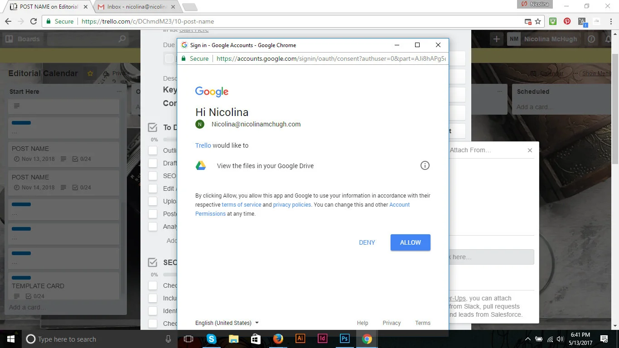Check the Analy… checklist item
Screen dimensions: 619x348
(153, 227)
